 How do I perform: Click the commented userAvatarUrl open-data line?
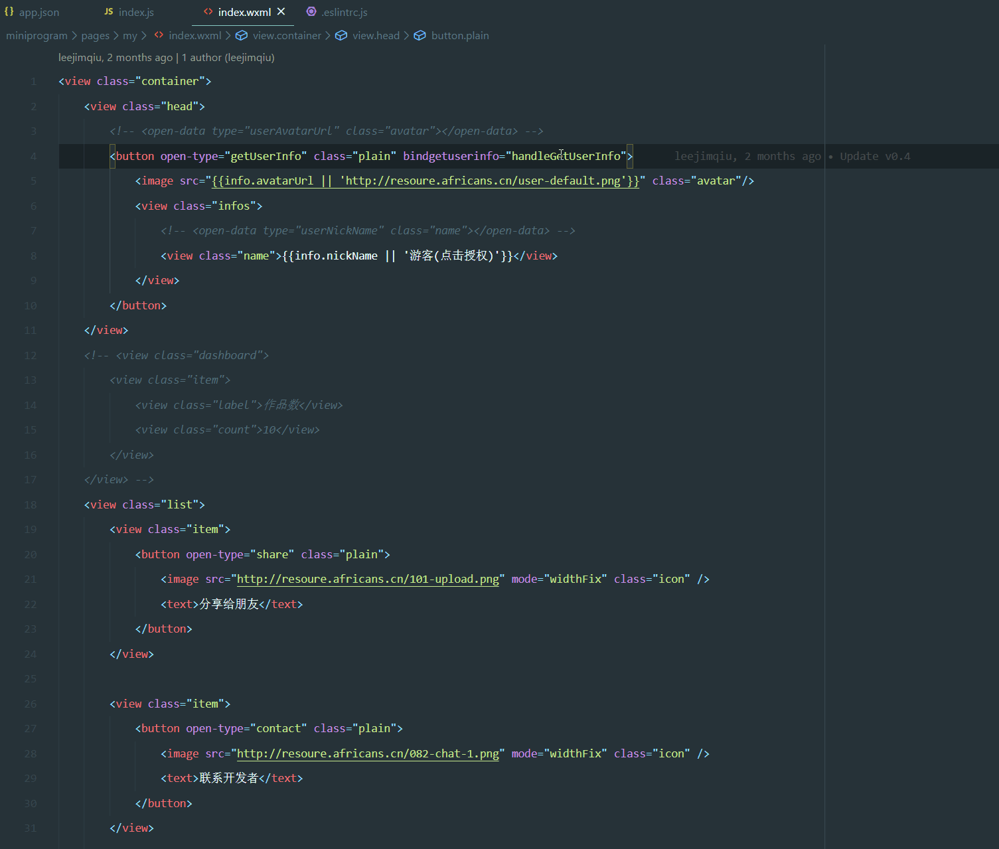(x=327, y=131)
